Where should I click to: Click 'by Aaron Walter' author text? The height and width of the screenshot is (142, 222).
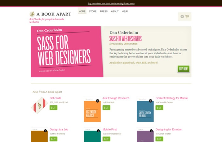pos(163,134)
